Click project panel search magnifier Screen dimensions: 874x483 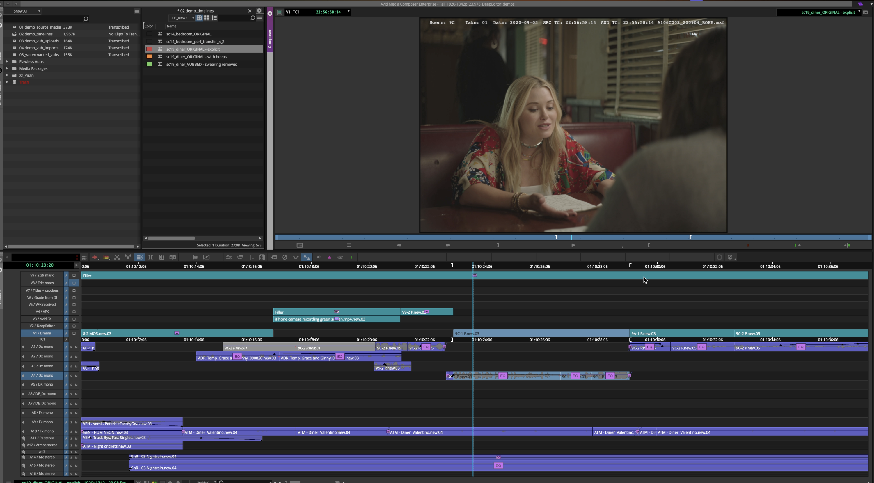click(x=86, y=19)
